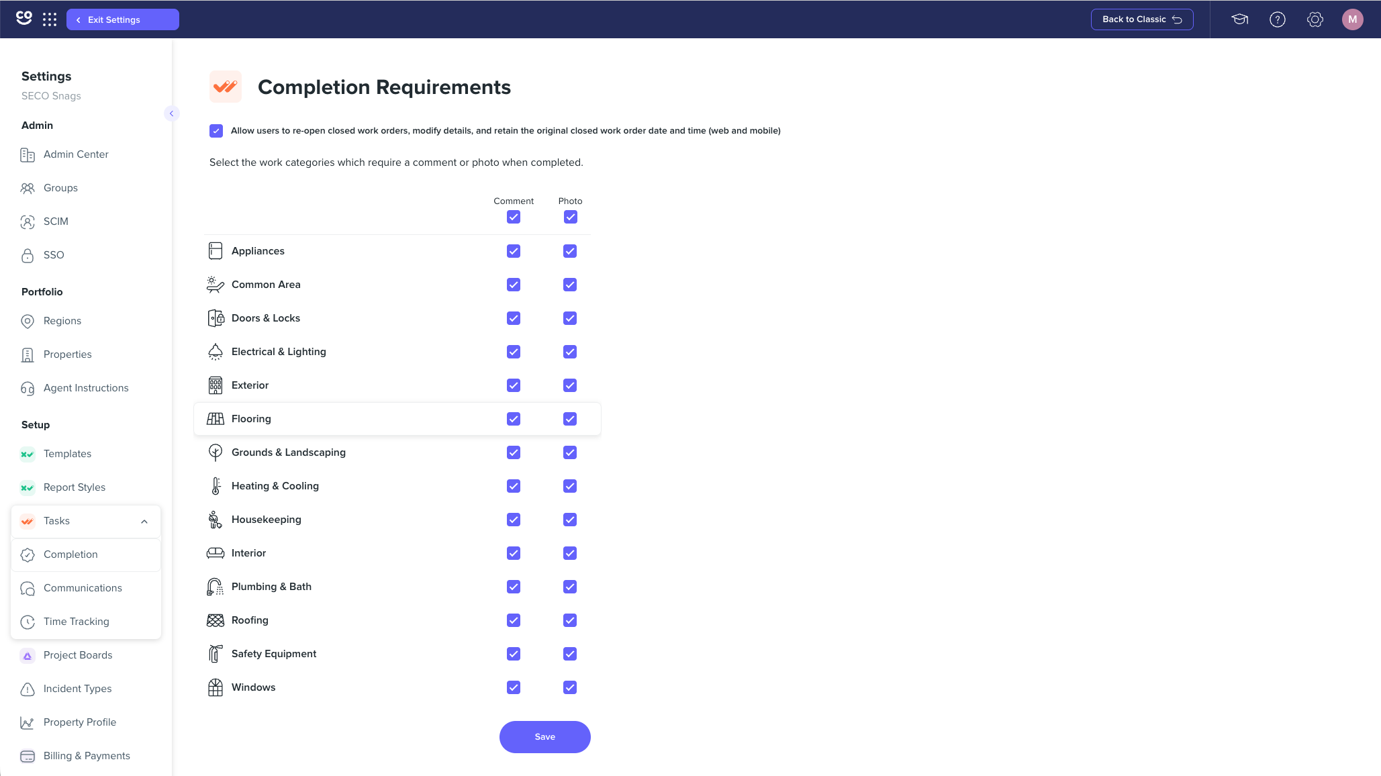Screen dimensions: 1381x776
Task: Uncheck Comment requirement for Appliances
Action: [x=514, y=251]
